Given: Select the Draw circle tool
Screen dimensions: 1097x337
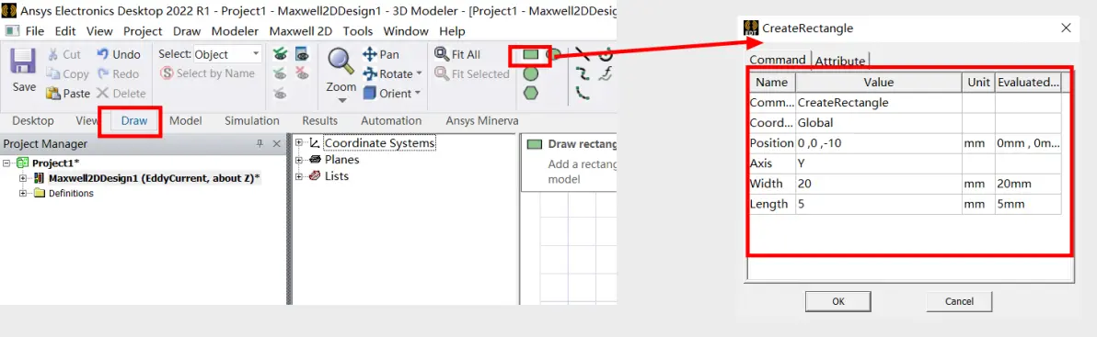Looking at the screenshot, I should coord(531,73).
